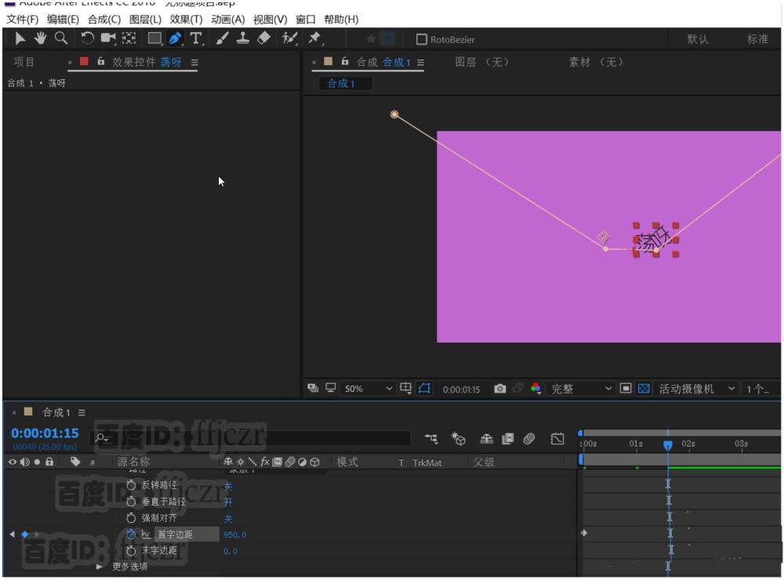Toggle the transparency grid button

point(644,389)
